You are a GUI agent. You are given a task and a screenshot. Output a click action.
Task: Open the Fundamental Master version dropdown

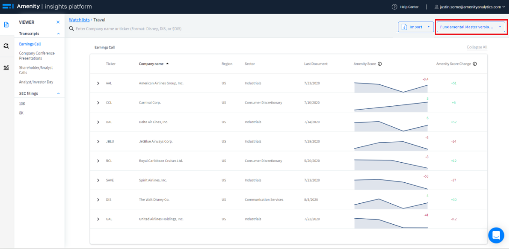click(x=470, y=27)
